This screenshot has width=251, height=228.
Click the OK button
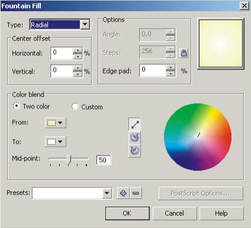point(127,213)
